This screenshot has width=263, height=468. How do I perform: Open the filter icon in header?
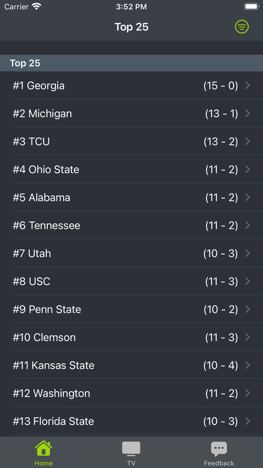pyautogui.click(x=242, y=27)
